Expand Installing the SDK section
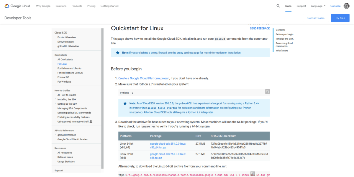354x177 pixels. 55,99
